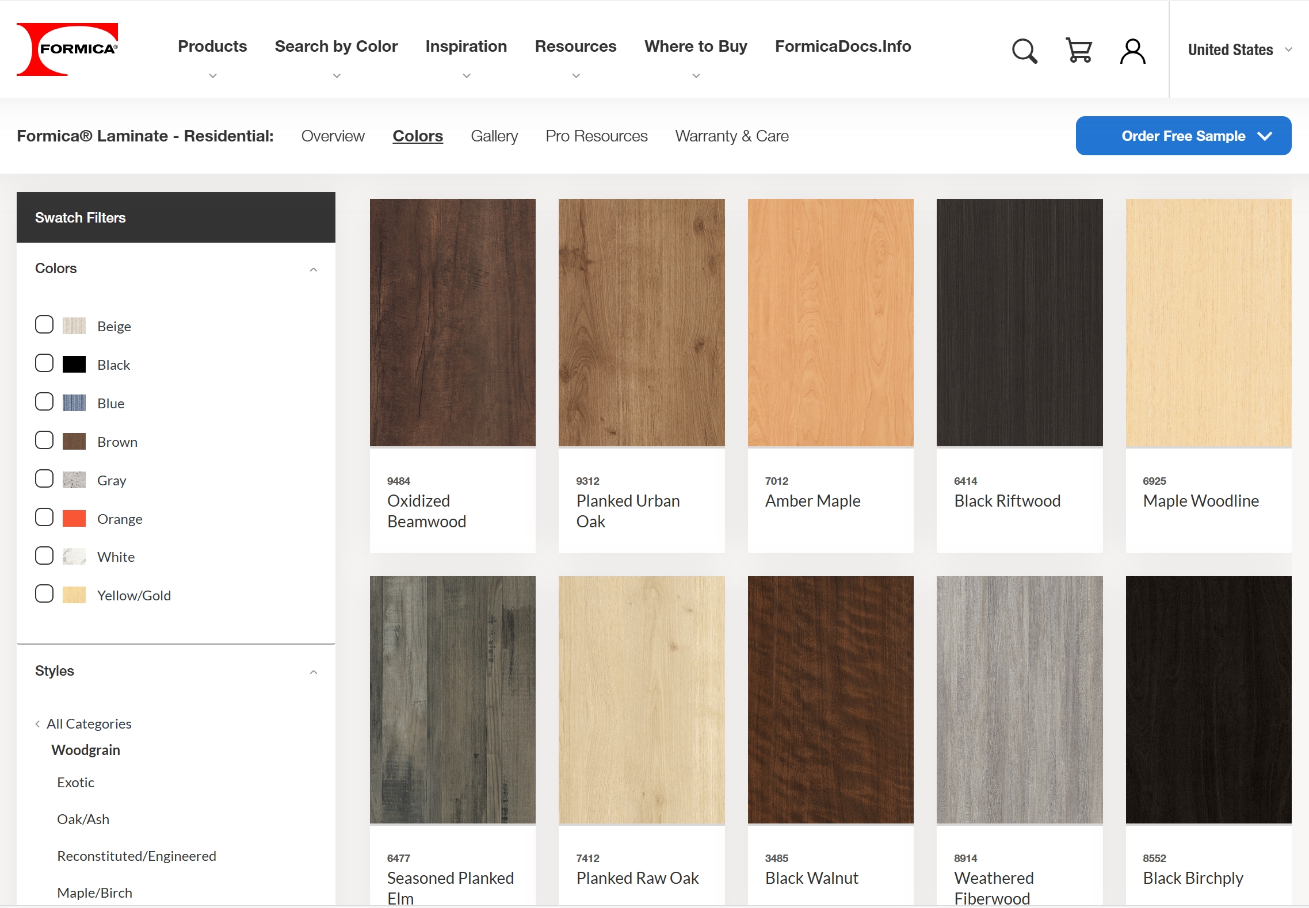
Task: Collapse the Colors filter section
Action: (x=314, y=269)
